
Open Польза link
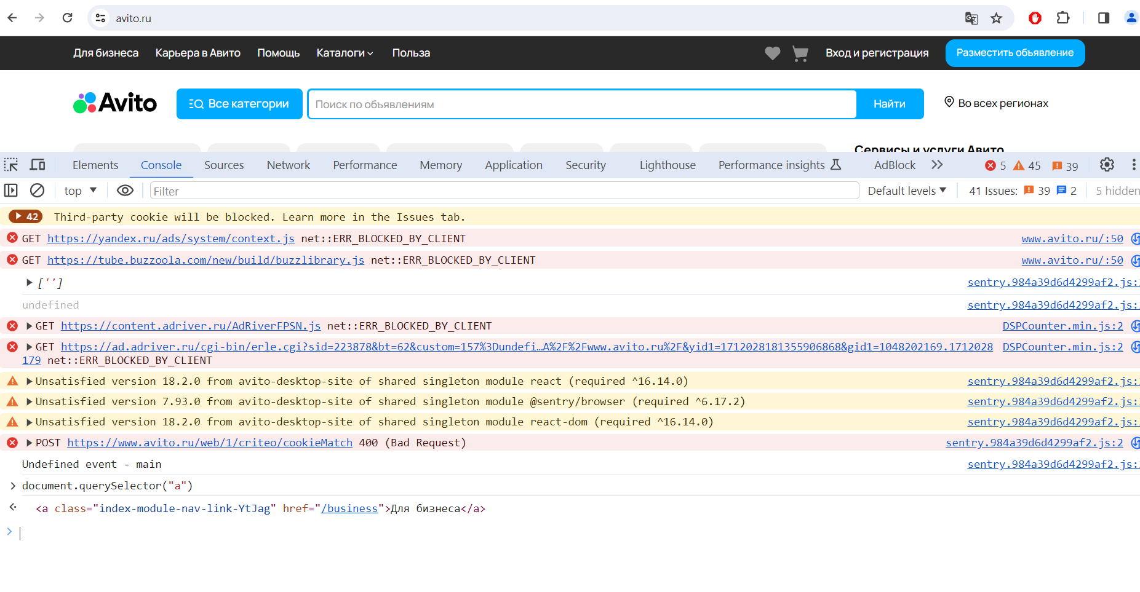[411, 53]
